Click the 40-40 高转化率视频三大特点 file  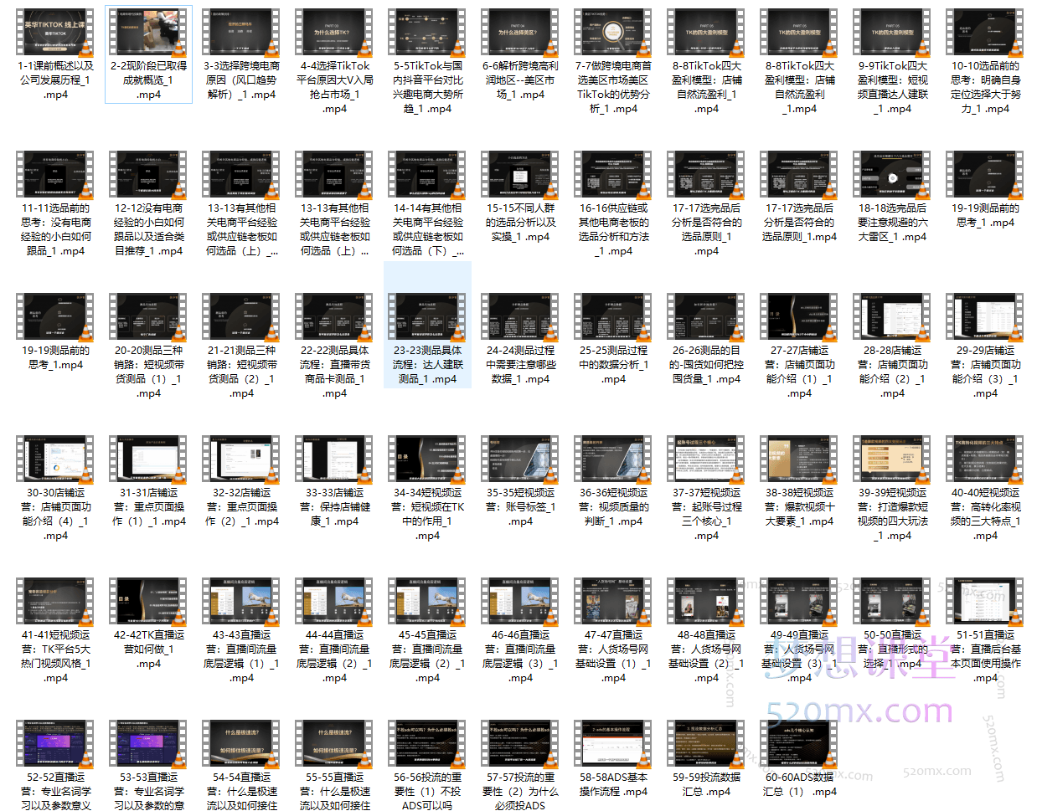click(x=985, y=460)
